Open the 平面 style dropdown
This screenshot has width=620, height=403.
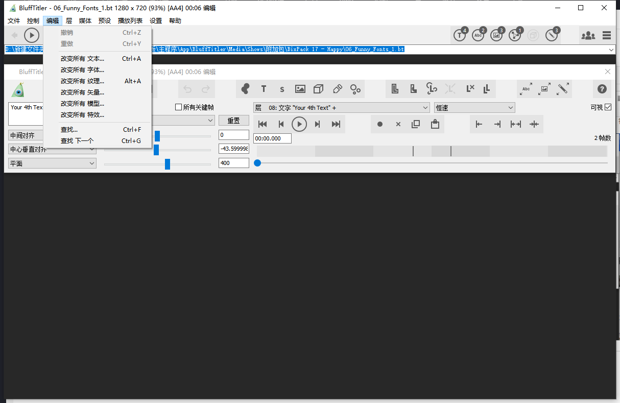[52, 163]
